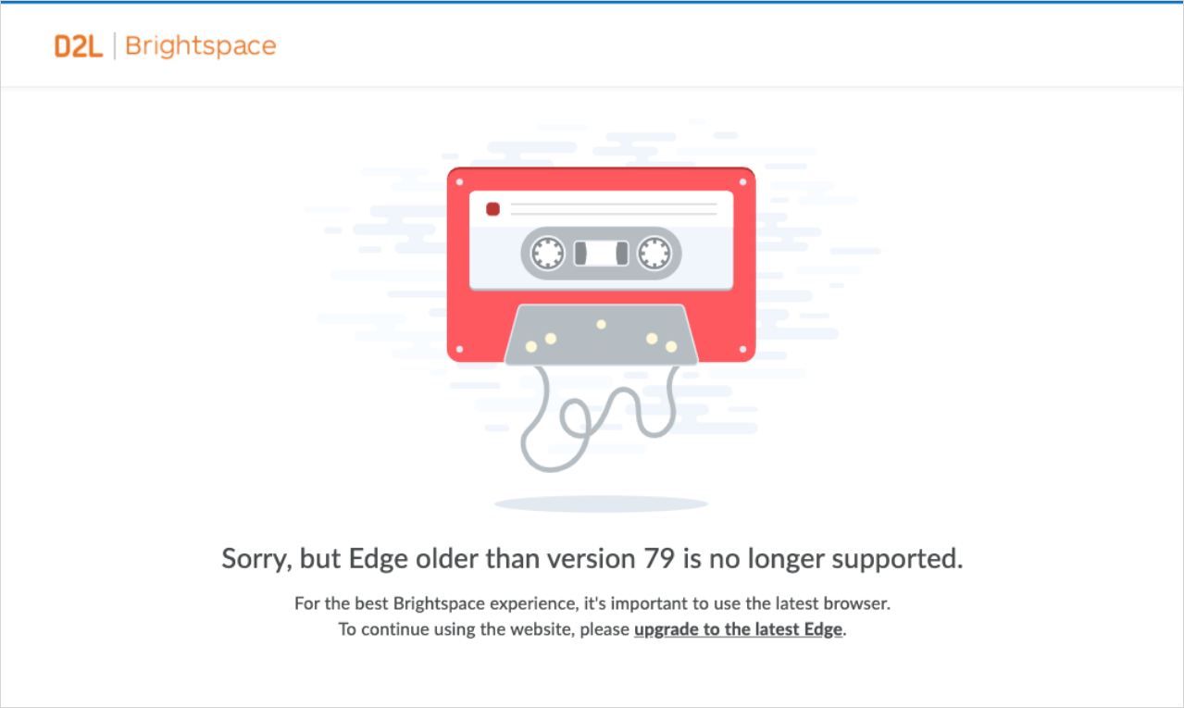
Task: Click the bottom-left screw of the cassette
Action: (459, 350)
